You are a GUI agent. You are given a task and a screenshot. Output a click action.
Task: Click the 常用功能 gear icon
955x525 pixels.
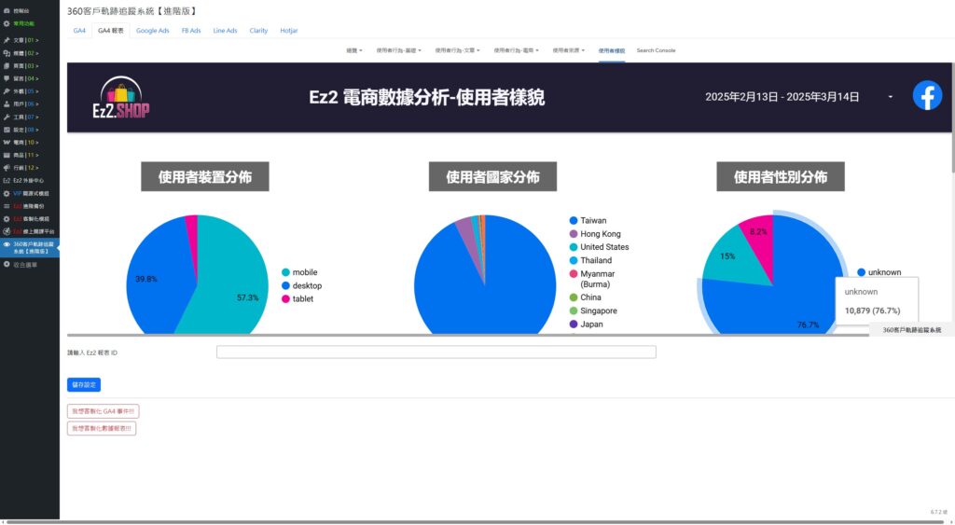7,23
